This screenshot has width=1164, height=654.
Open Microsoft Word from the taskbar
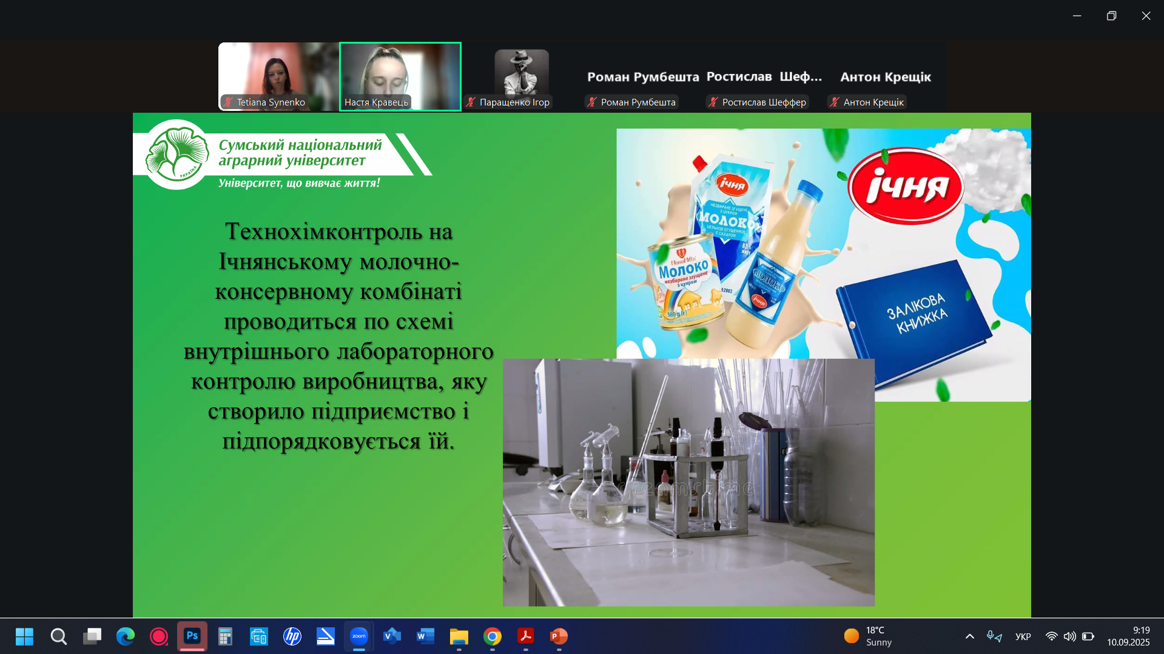click(426, 636)
